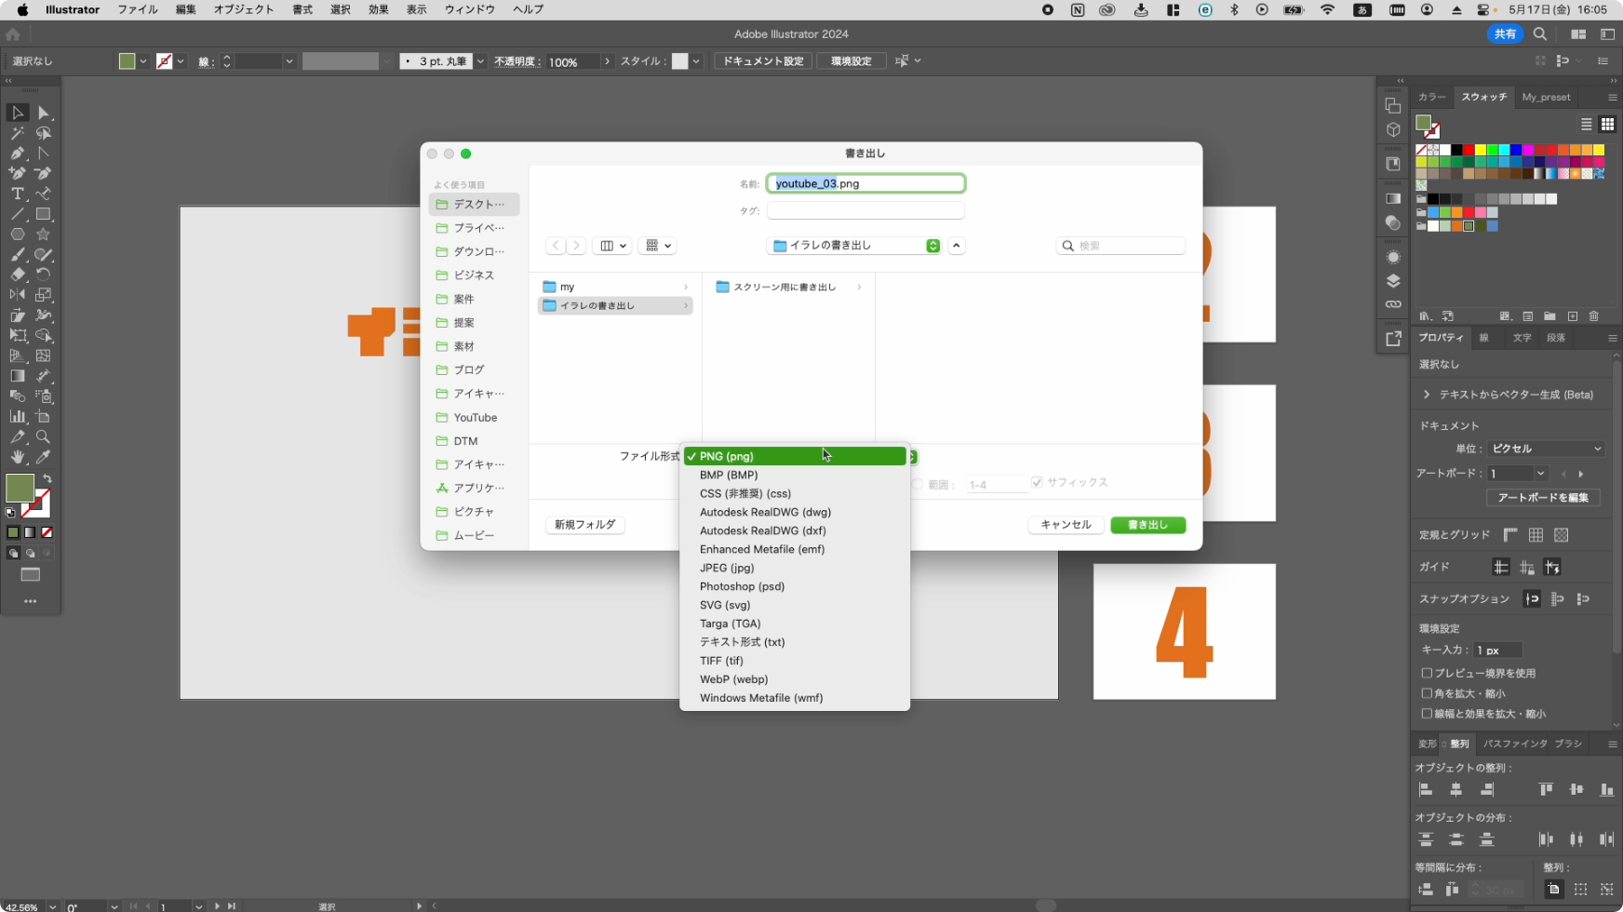Enable プレビュー境界を使用 checkbox
Viewport: 1623px width, 912px height.
coord(1427,673)
